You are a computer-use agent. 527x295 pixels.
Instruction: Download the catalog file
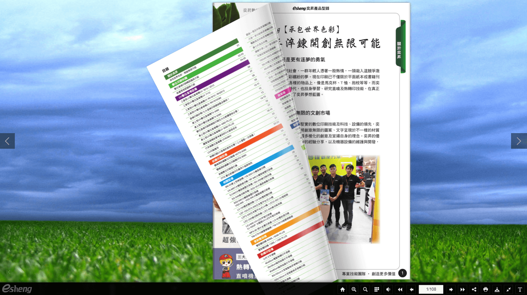point(497,289)
